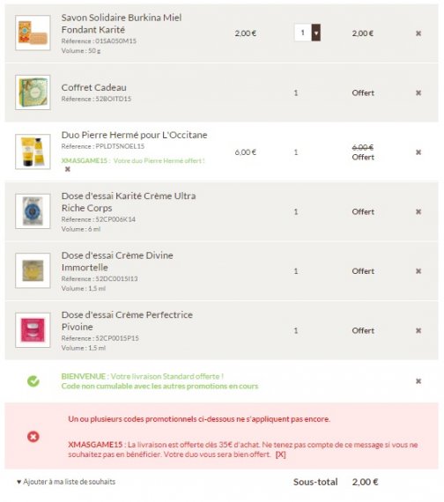Open Coffret Cadeau gift box thumbnail
The height and width of the screenshot is (502, 444).
point(33,92)
